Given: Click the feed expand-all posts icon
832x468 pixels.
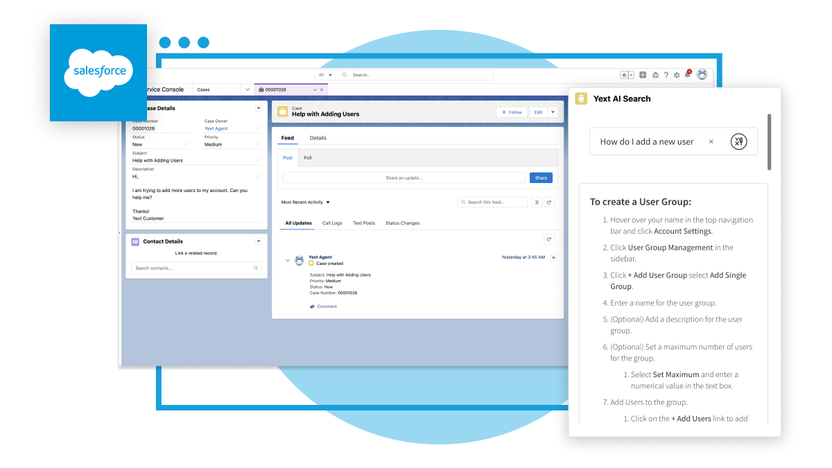Looking at the screenshot, I should pos(537,202).
